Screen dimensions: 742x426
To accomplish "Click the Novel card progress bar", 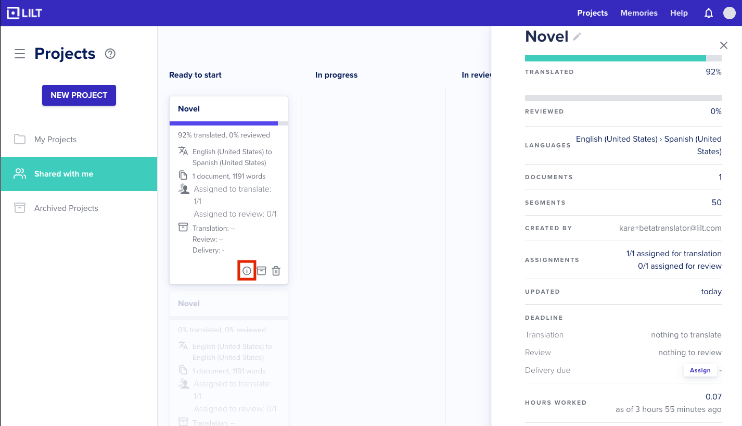I will tap(228, 123).
